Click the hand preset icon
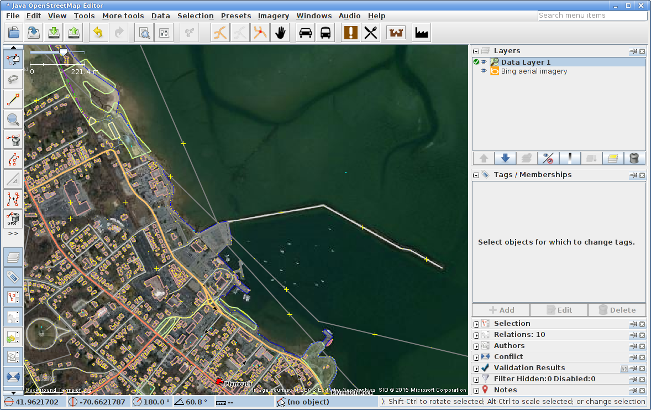Screen dimensions: 651x410 (281, 33)
